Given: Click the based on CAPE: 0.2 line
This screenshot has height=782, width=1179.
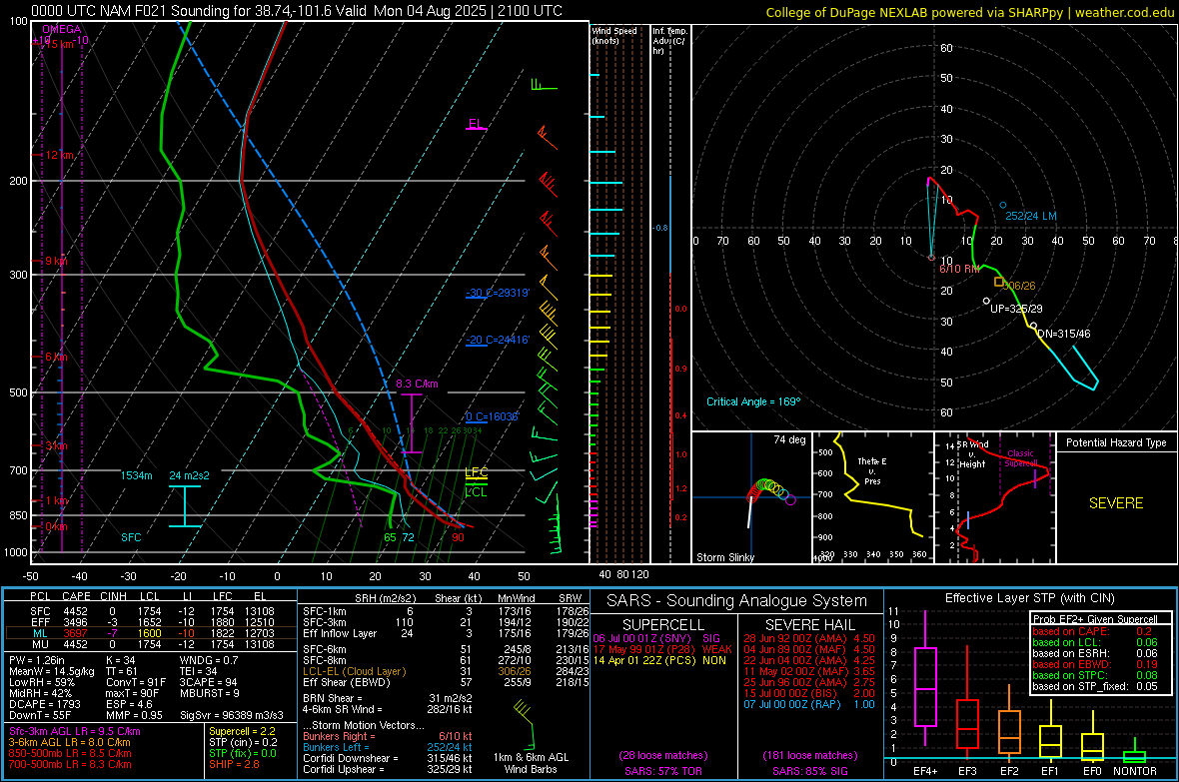Looking at the screenshot, I should point(1092,631).
